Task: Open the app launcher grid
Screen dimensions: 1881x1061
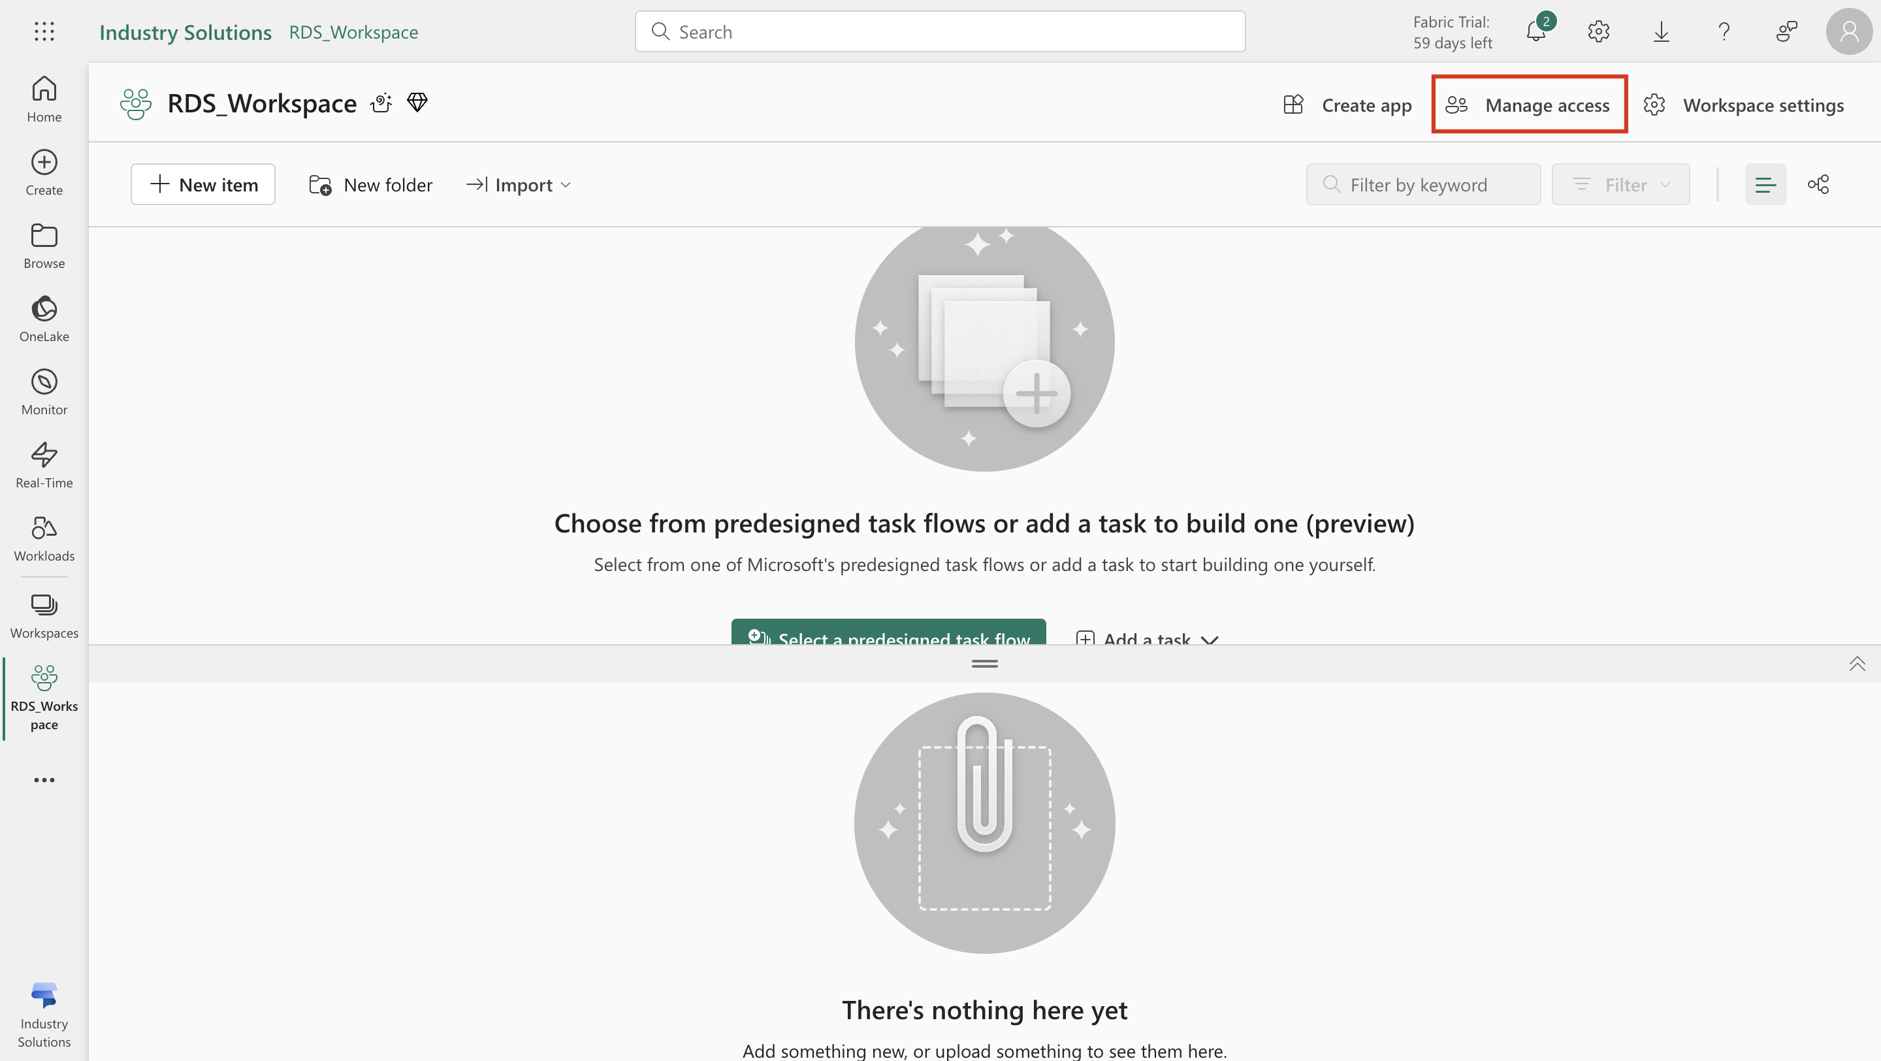Action: click(x=44, y=31)
